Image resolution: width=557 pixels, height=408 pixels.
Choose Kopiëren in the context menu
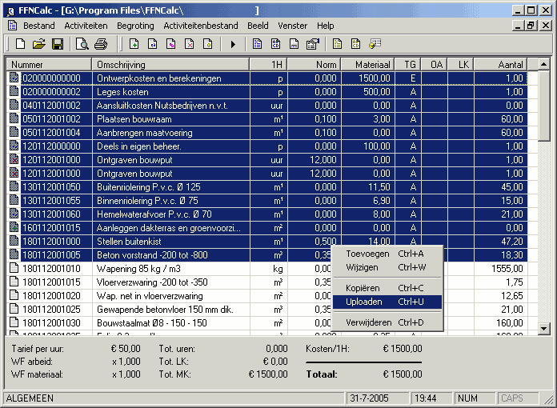387,288
